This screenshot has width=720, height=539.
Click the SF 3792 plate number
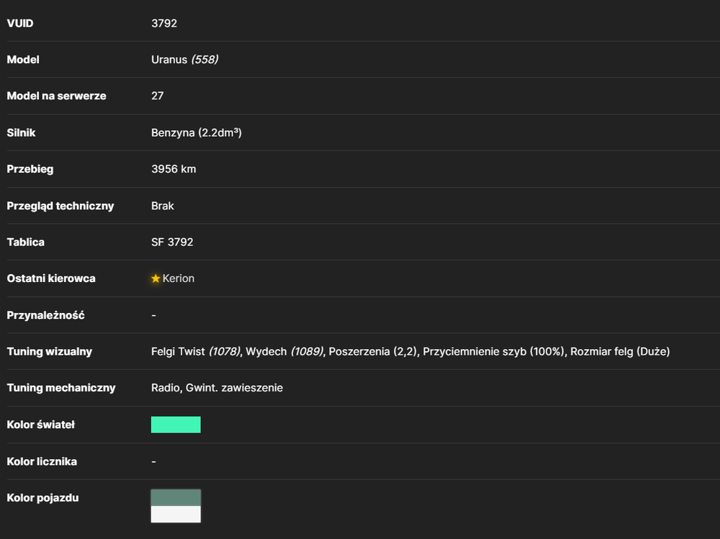click(172, 242)
